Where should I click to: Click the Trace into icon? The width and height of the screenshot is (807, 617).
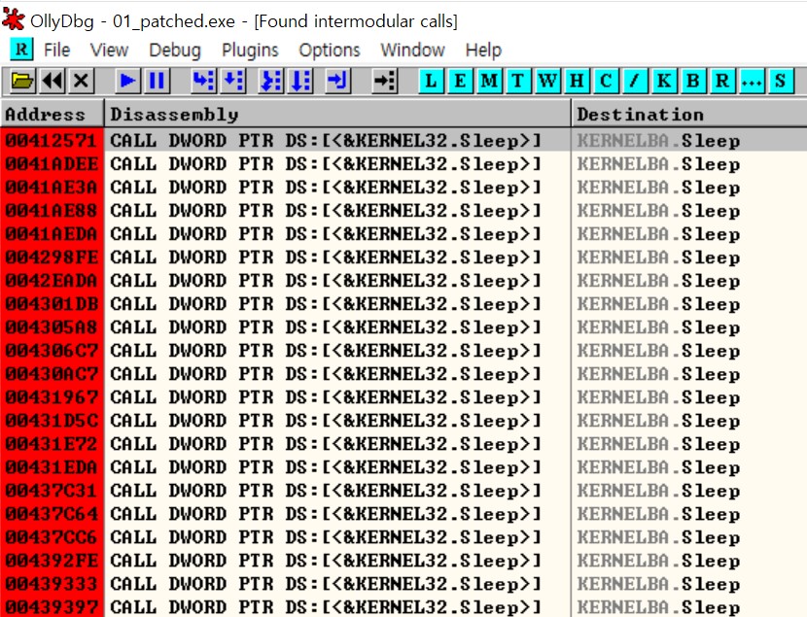[270, 82]
